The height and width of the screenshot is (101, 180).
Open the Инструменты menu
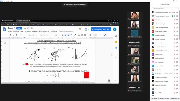coord(44,31)
